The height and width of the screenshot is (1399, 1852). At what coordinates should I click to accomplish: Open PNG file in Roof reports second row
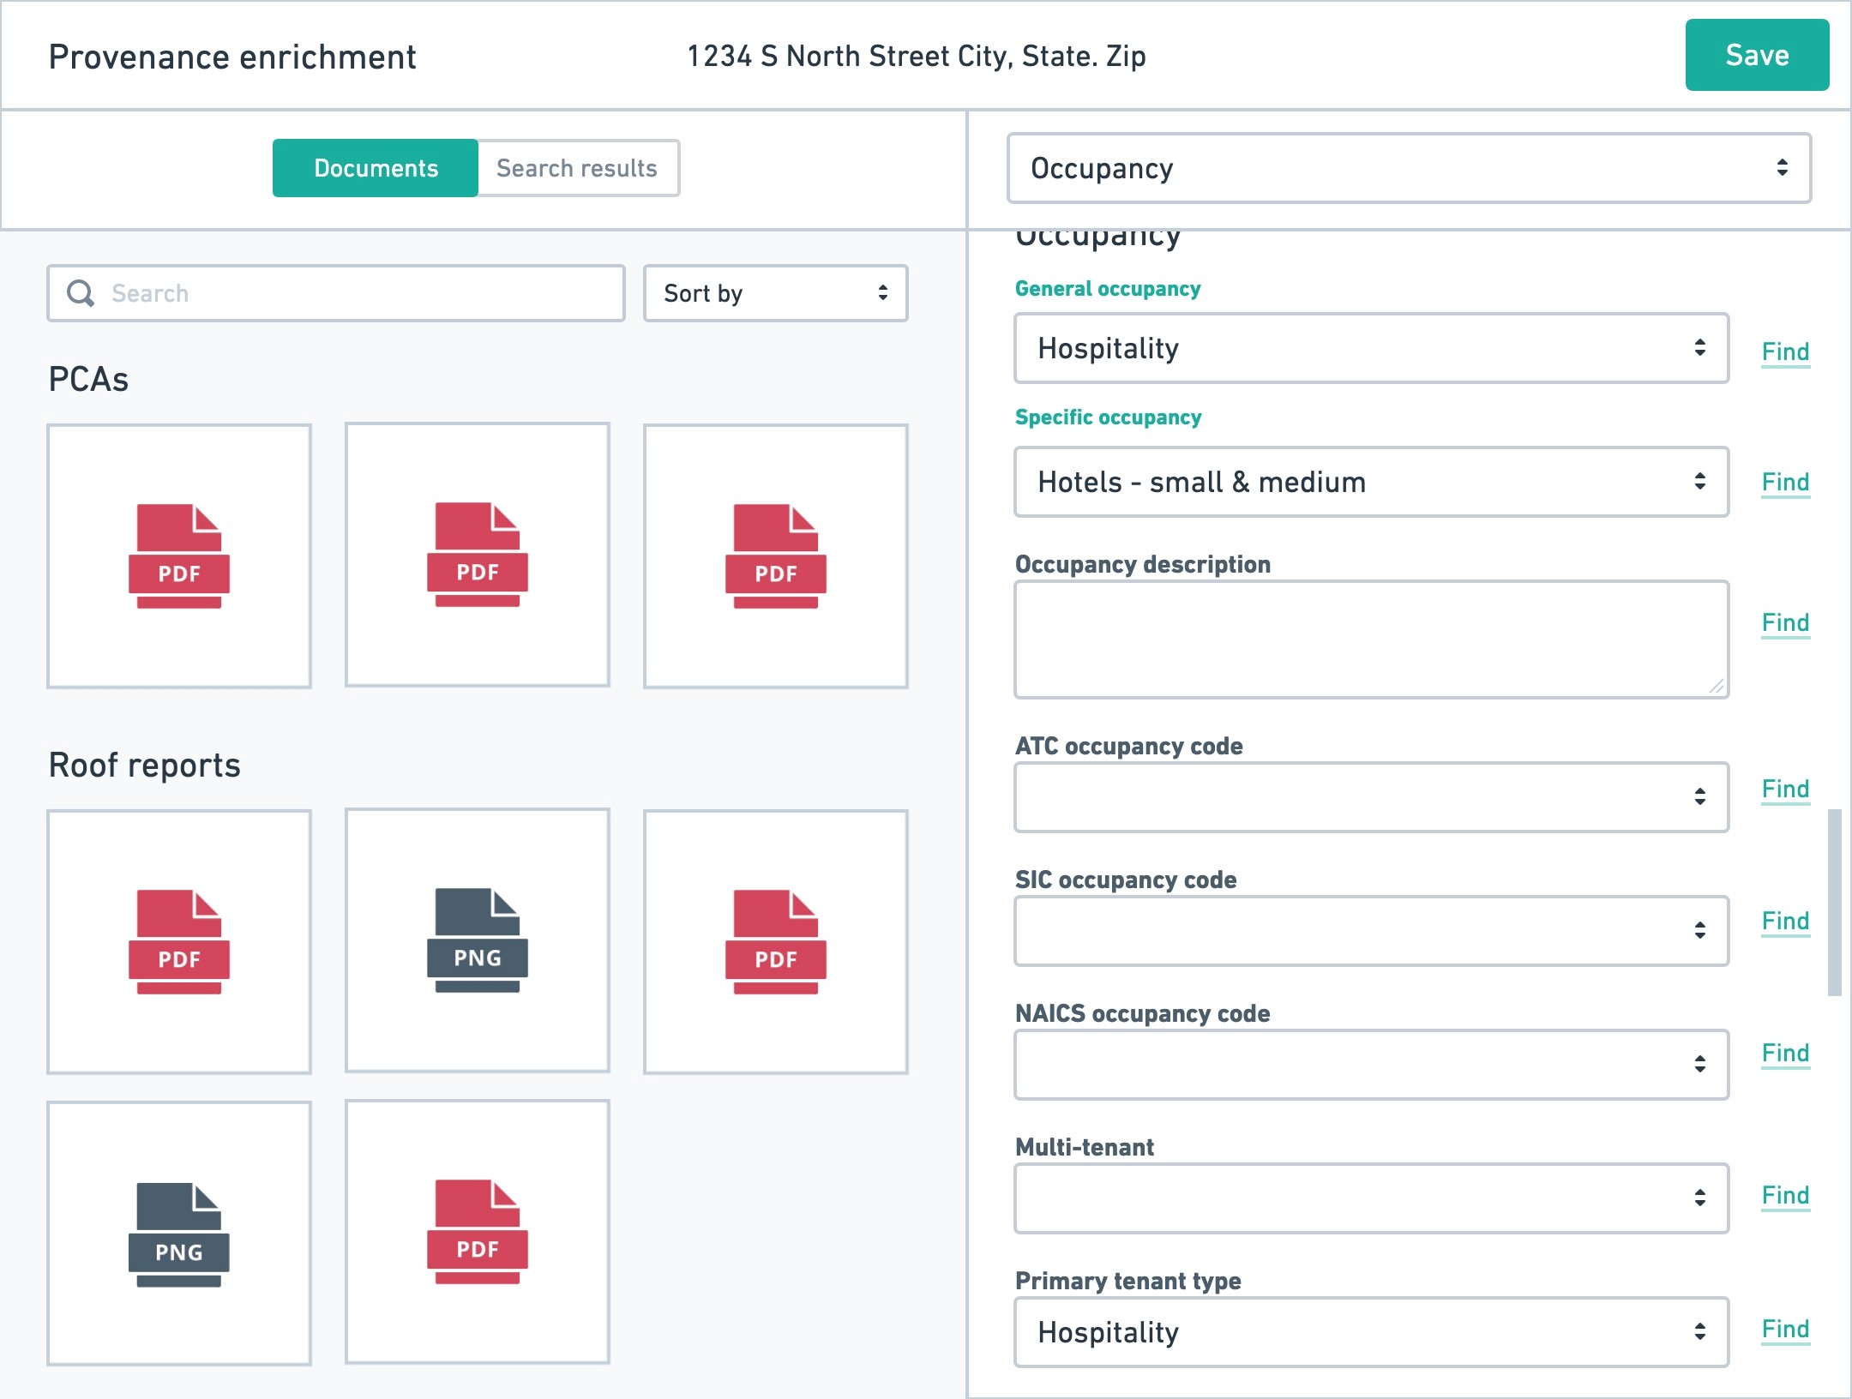pyautogui.click(x=179, y=1233)
